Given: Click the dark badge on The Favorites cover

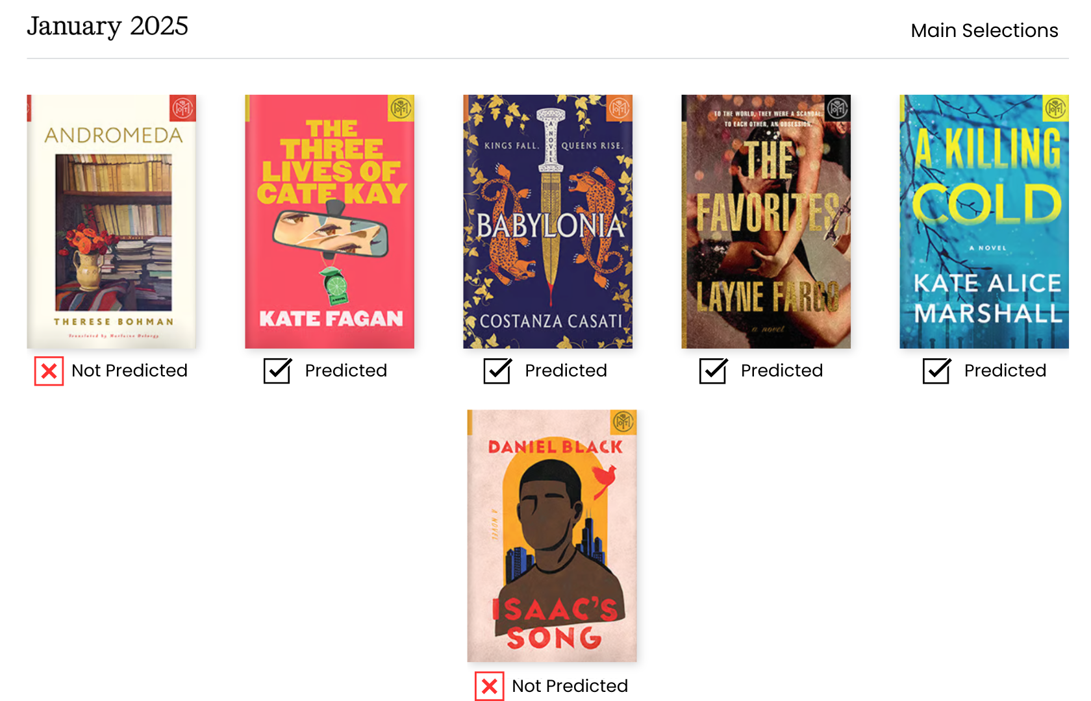Looking at the screenshot, I should pyautogui.click(x=837, y=108).
